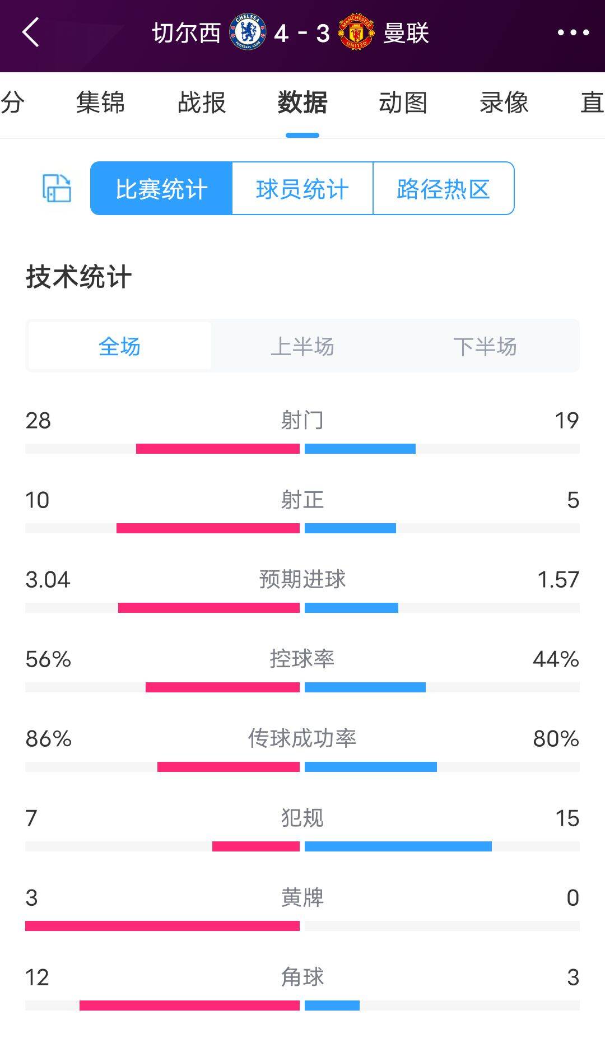The height and width of the screenshot is (1038, 605).
Task: Tap the rotate screen layout icon
Action: 57,188
